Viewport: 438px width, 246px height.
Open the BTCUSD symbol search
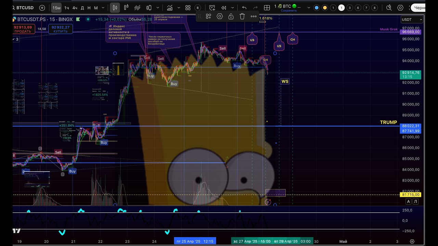coord(23,8)
